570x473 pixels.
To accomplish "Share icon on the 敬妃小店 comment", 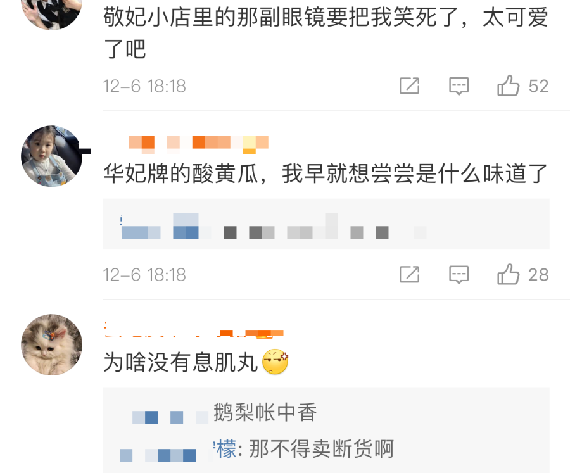I will click(x=409, y=86).
